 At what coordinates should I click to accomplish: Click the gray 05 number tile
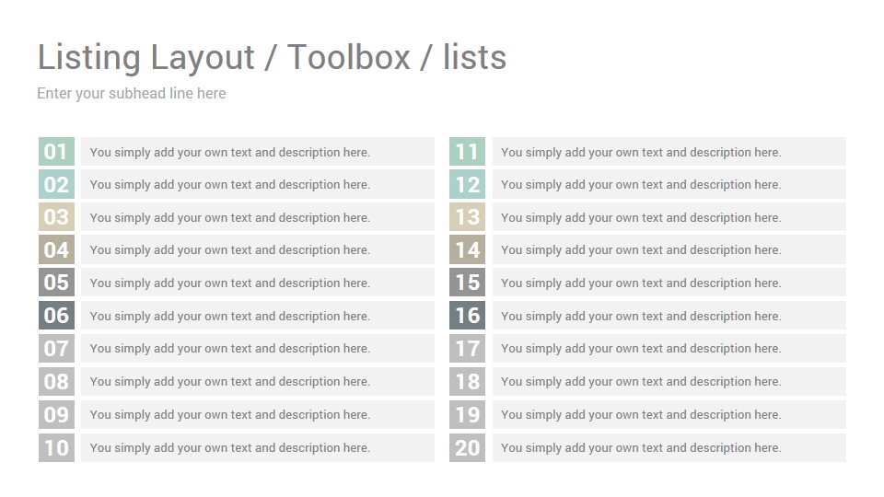coord(56,283)
